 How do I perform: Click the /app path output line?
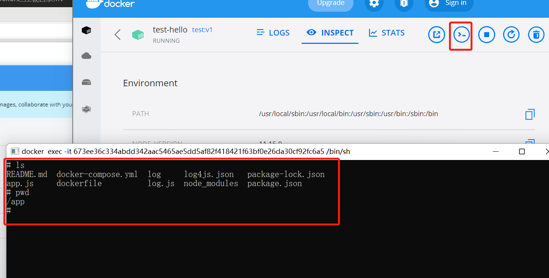(x=16, y=202)
